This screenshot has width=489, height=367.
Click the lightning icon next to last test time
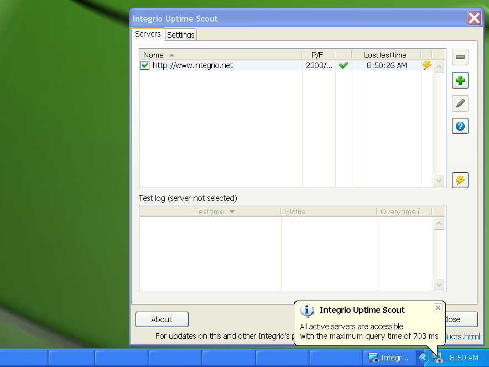pyautogui.click(x=426, y=65)
